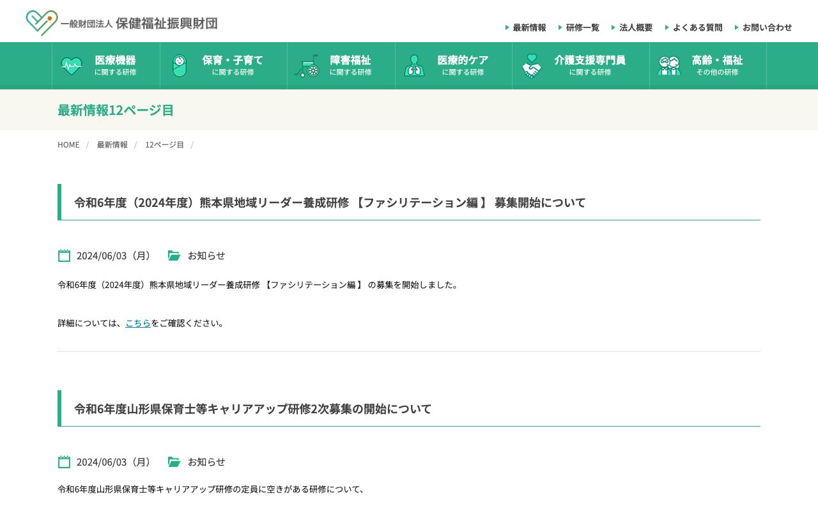Click the green heart foundation logo

coord(40,20)
